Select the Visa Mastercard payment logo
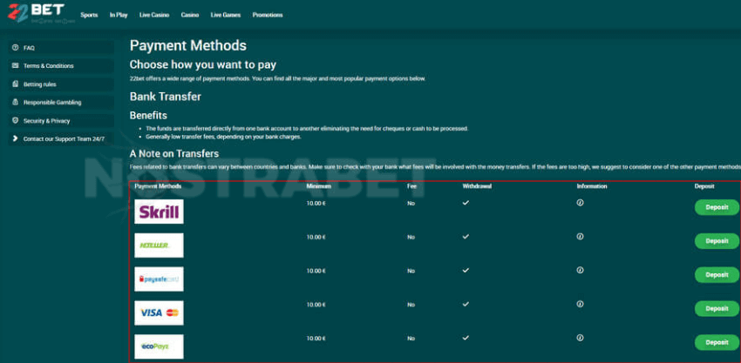Viewport: 741px width, 363px height. 159,313
